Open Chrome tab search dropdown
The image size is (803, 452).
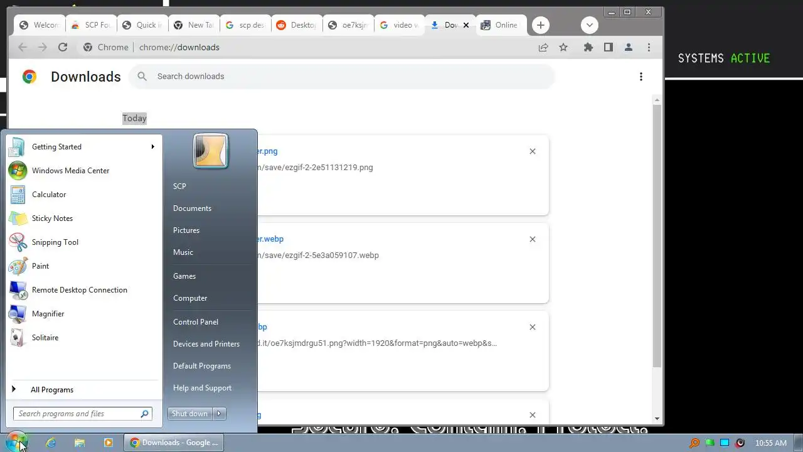(x=589, y=25)
